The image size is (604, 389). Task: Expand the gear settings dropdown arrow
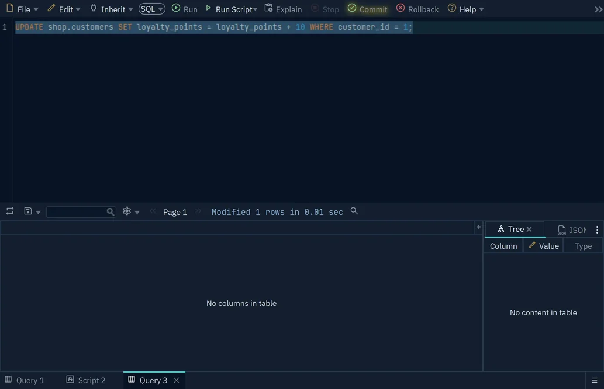[x=137, y=212]
